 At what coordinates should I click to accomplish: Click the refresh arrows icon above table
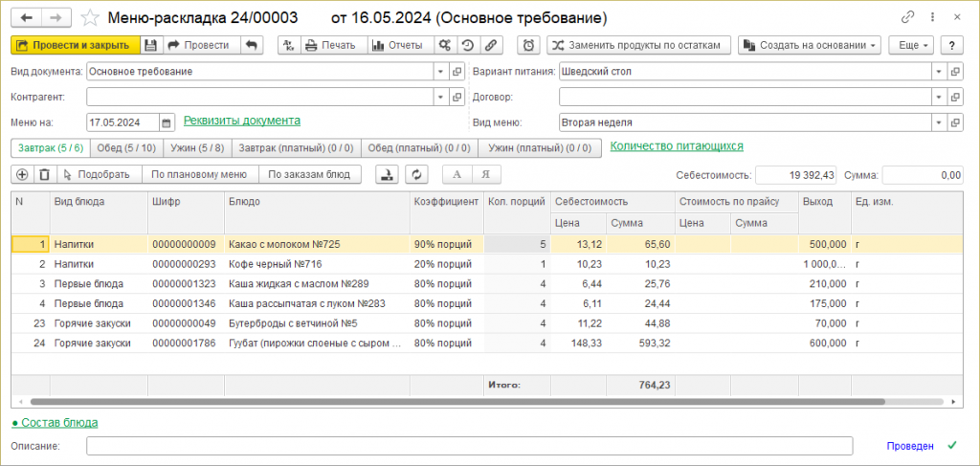[415, 174]
